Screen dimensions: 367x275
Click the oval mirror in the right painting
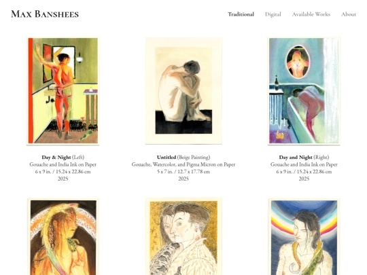click(298, 62)
